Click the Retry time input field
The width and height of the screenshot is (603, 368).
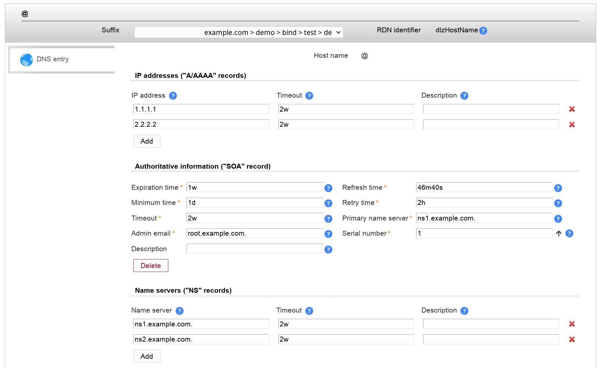[x=484, y=203]
